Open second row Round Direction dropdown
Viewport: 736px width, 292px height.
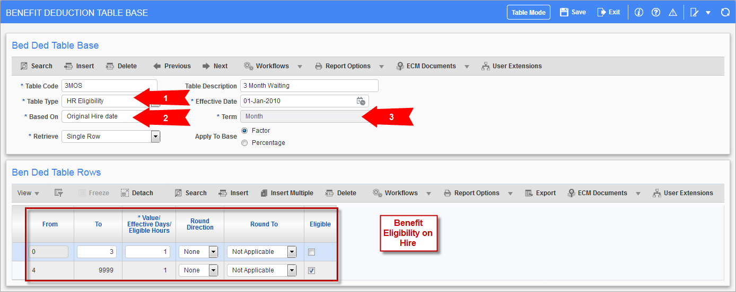[213, 270]
